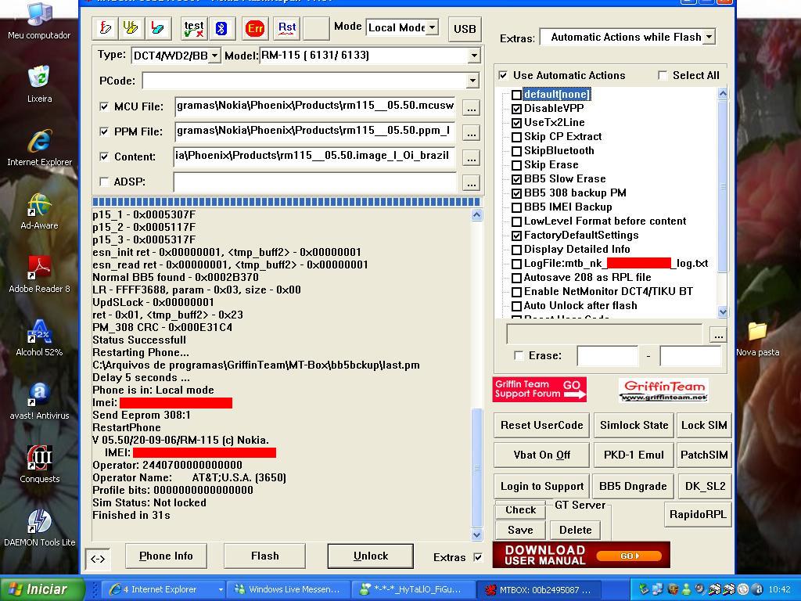Click USB button
This screenshot has height=601, width=801.
(x=465, y=29)
